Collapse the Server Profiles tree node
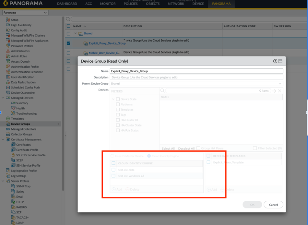This screenshot has height=225, width=308. (x=3, y=181)
